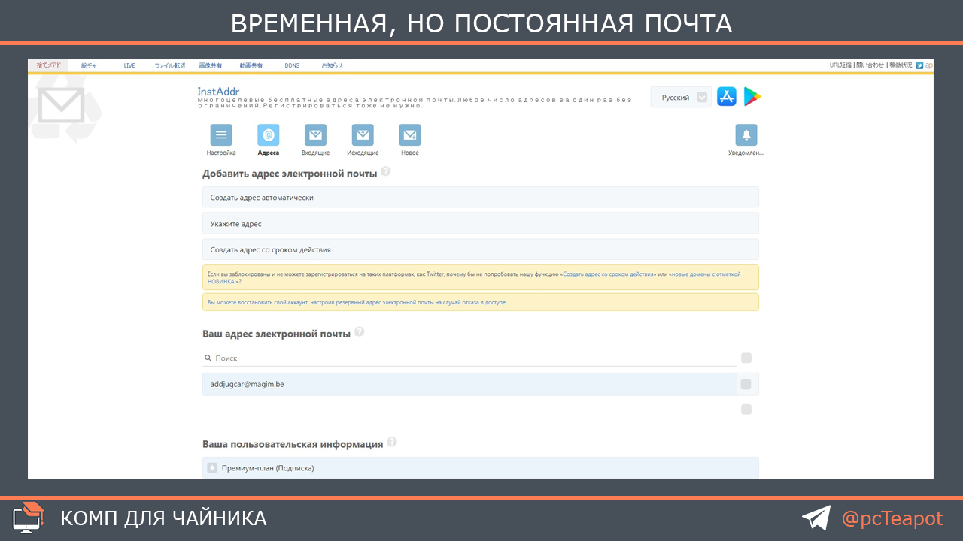Select the Адреса addresses icon
The image size is (963, 541).
tap(269, 135)
